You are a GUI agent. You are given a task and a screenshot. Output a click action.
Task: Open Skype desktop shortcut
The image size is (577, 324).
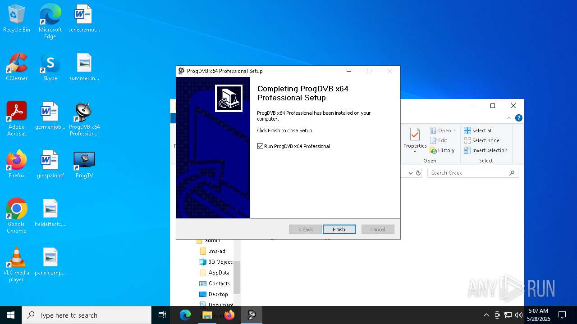(x=50, y=67)
